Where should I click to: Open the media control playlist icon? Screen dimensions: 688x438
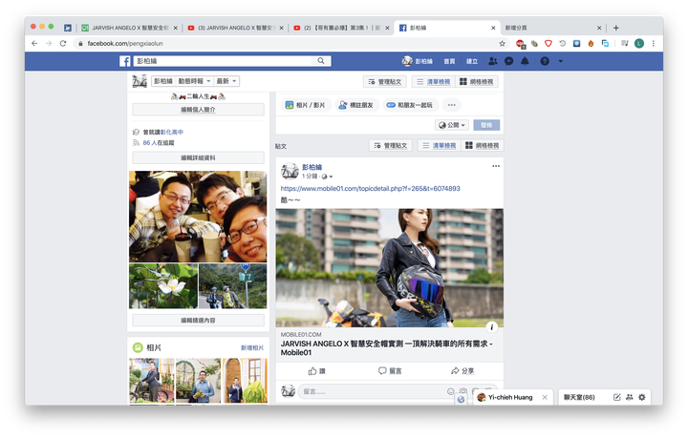click(625, 43)
